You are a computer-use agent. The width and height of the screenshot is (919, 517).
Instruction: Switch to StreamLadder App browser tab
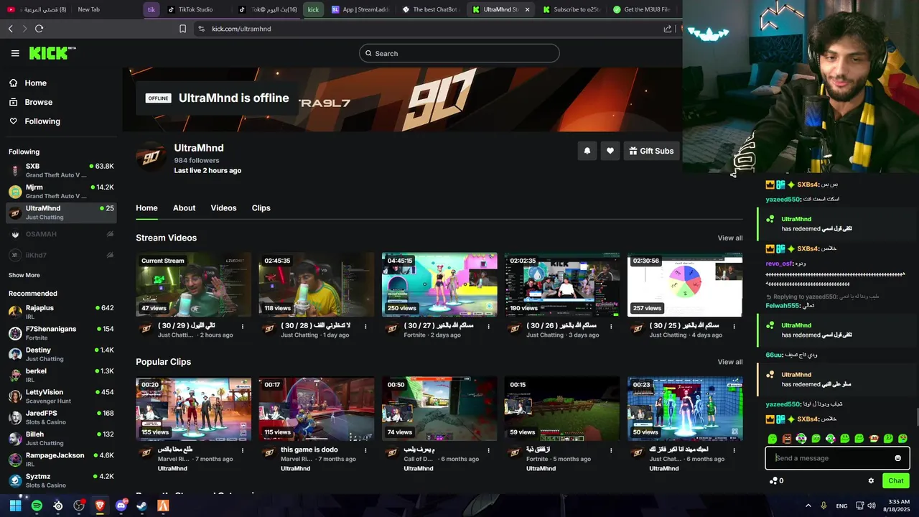pyautogui.click(x=361, y=9)
